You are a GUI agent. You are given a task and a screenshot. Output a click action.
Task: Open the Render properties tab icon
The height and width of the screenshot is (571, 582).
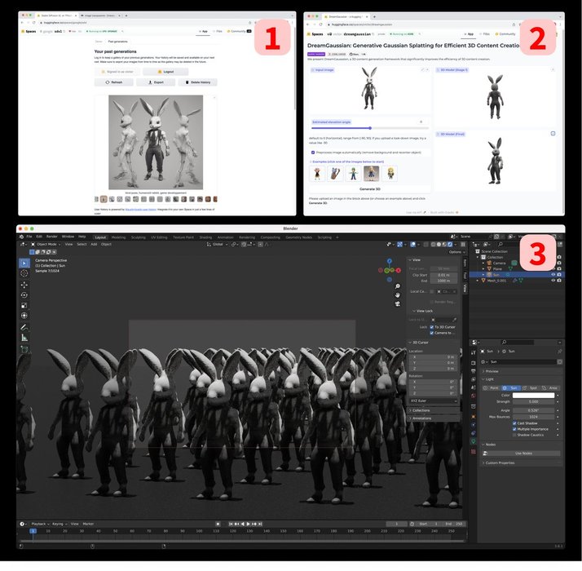tap(474, 363)
